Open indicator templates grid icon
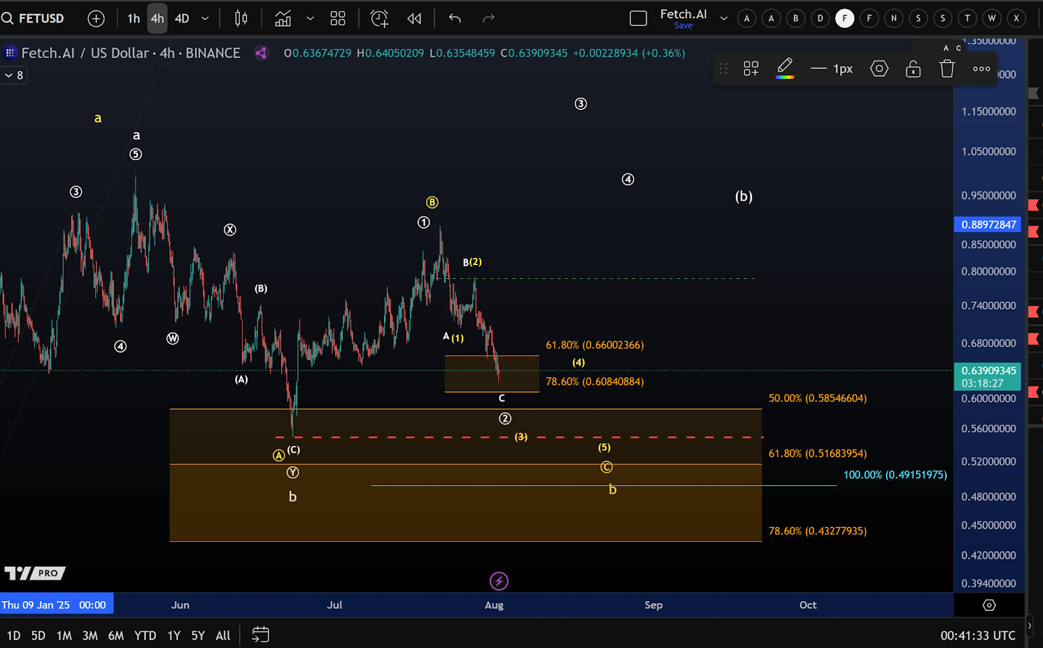The height and width of the screenshot is (648, 1043). (x=338, y=18)
